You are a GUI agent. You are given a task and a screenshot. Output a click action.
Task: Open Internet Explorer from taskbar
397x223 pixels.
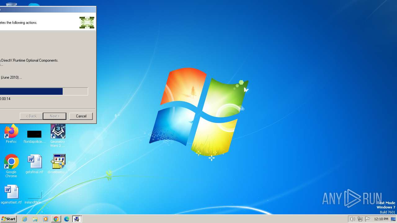coord(25,219)
